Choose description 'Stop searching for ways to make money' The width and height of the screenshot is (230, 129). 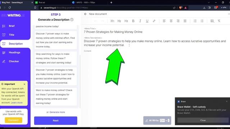point(56,58)
